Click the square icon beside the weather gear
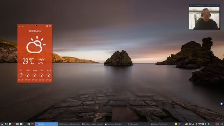Image resolution: width=224 pixels, height=126 pixels. [50, 26]
